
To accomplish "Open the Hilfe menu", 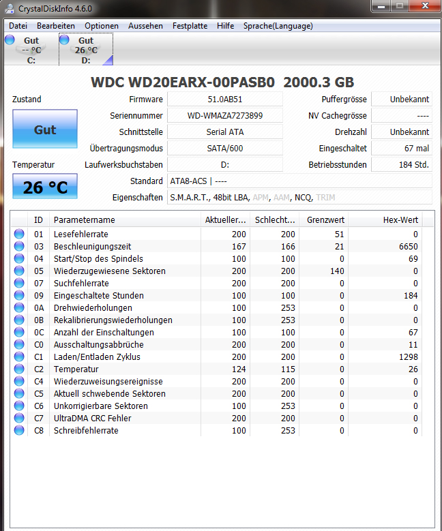I will [x=225, y=26].
